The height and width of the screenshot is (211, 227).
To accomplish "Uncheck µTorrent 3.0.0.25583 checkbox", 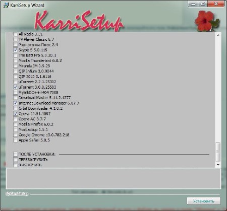I will click(15, 87).
